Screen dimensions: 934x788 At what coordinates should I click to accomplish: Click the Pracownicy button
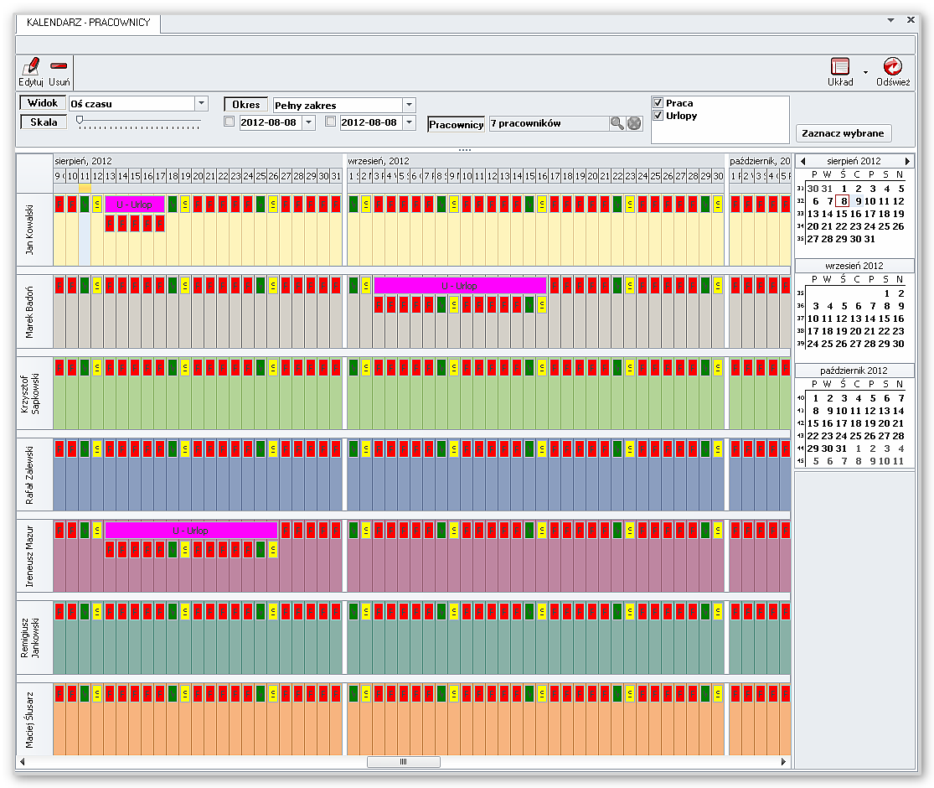(x=457, y=124)
